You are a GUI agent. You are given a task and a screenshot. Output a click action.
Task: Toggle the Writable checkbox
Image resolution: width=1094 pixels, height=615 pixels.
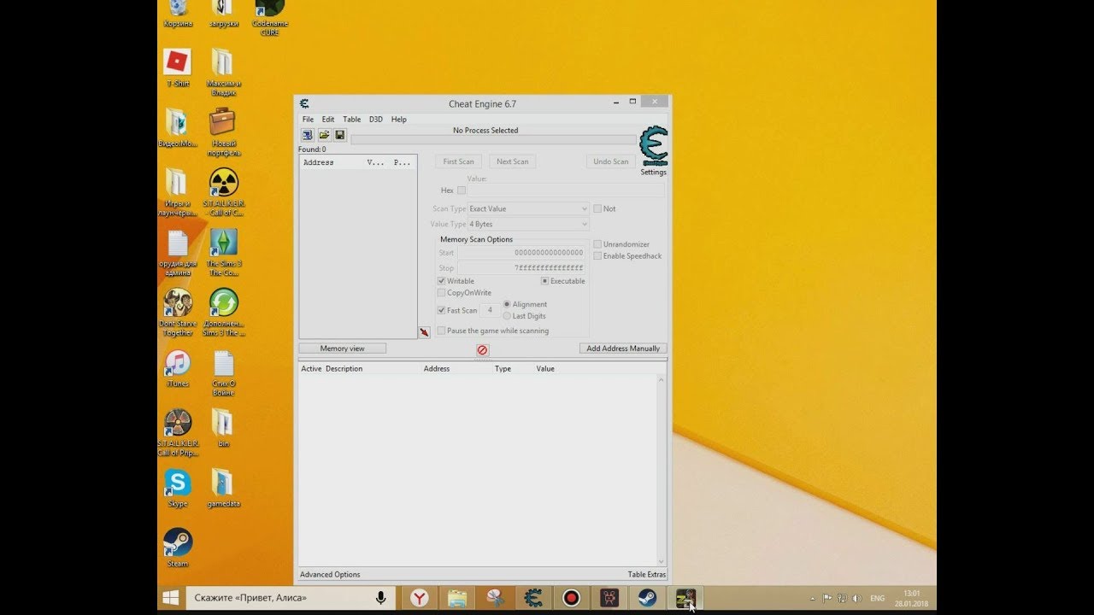pos(441,281)
